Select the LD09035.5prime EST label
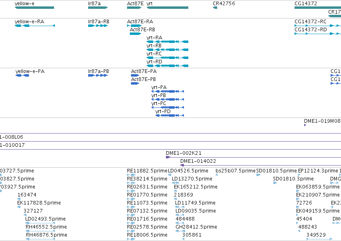This screenshot has height=241, width=341. click(196, 211)
